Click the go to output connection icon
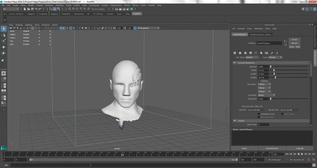 285,45
